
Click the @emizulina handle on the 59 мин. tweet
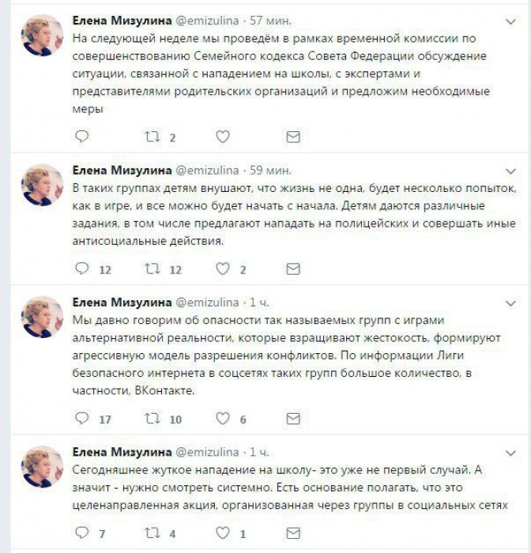point(205,170)
